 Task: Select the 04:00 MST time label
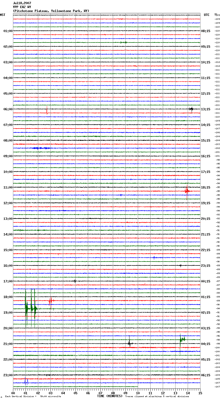8,78
